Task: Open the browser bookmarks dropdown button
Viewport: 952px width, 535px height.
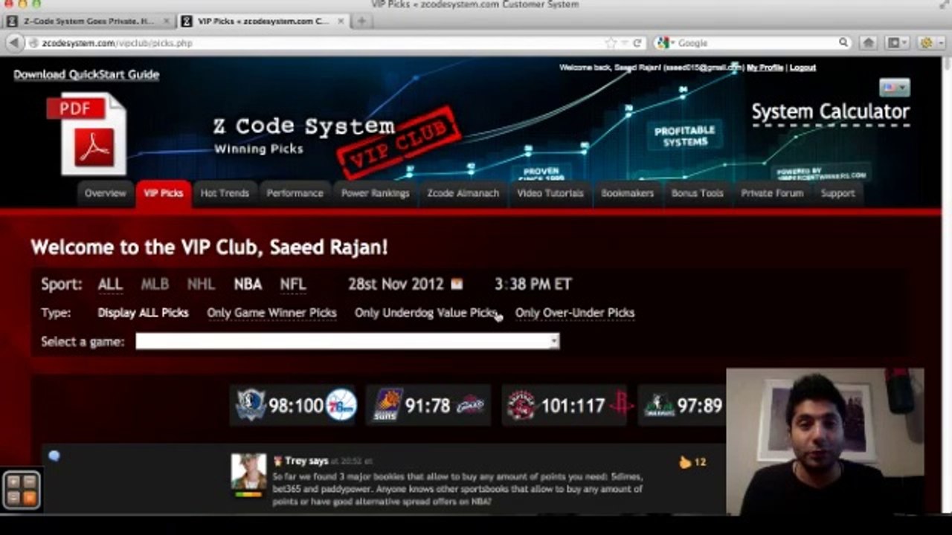Action: tap(895, 43)
